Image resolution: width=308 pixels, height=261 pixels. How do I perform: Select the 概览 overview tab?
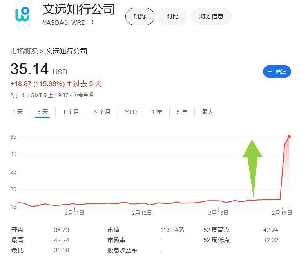coord(140,16)
